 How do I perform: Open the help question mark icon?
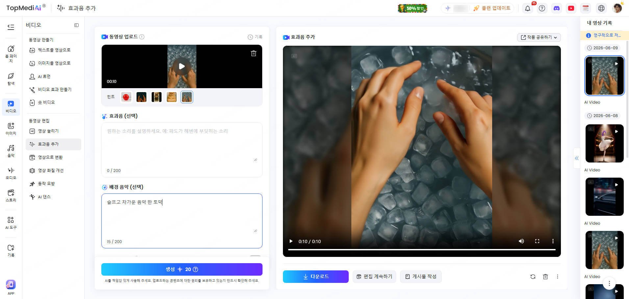pyautogui.click(x=542, y=8)
